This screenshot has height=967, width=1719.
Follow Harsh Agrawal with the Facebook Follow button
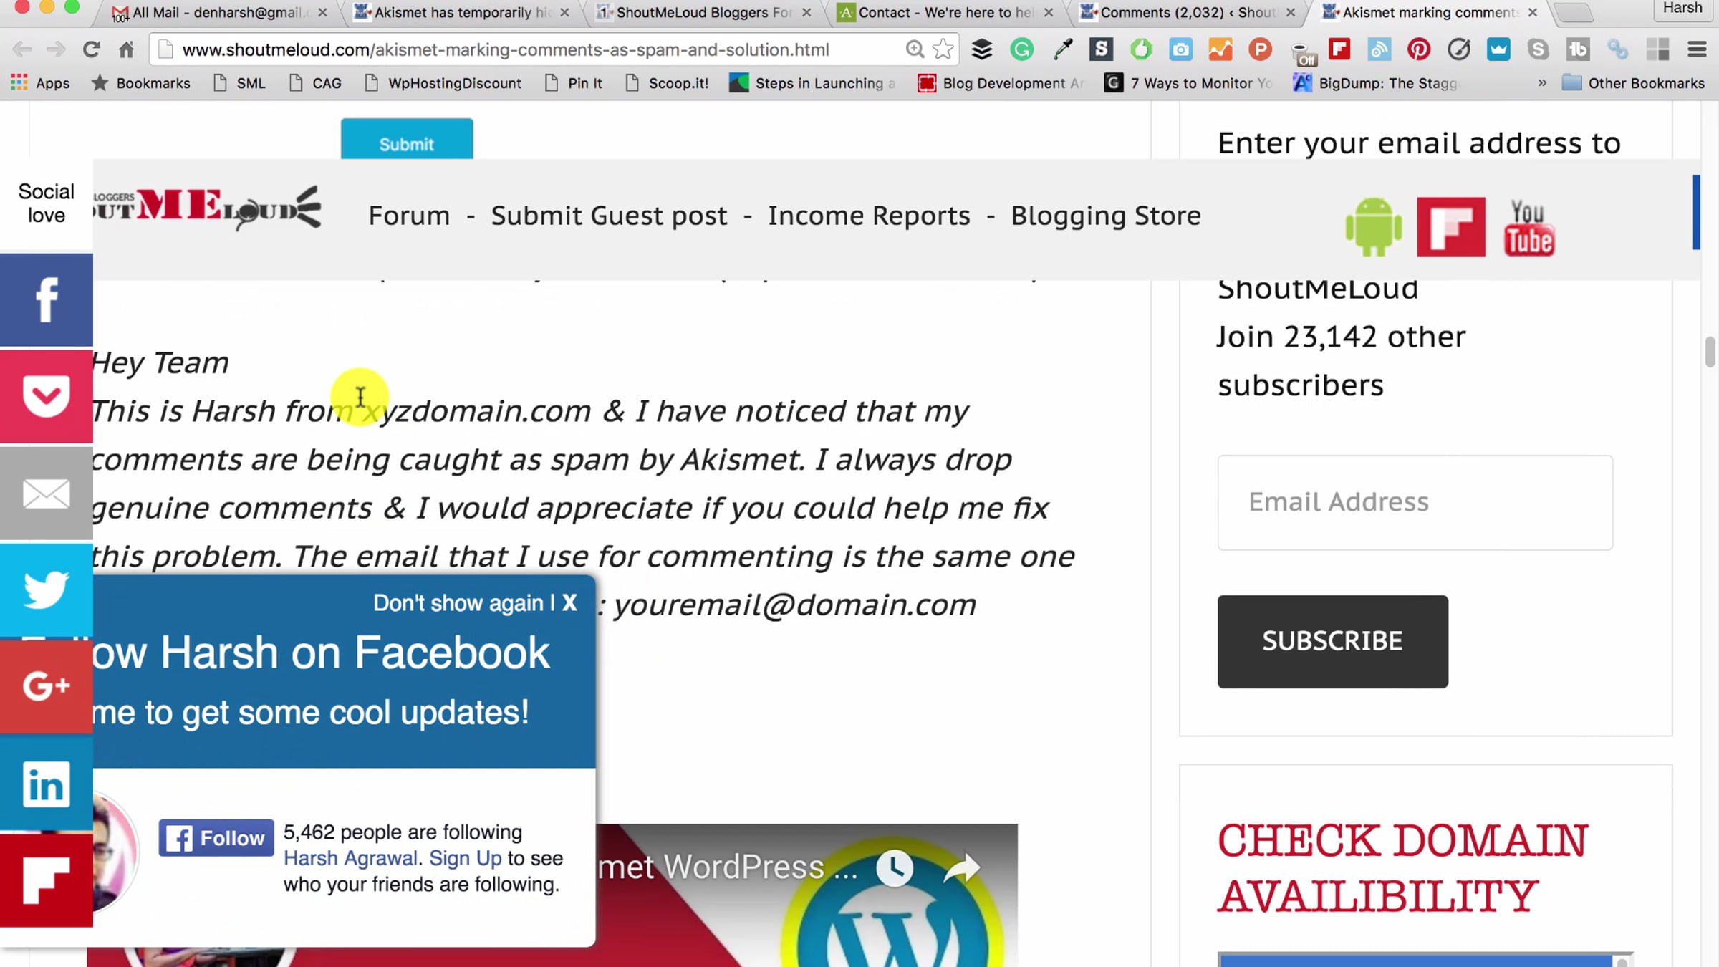[x=216, y=837]
